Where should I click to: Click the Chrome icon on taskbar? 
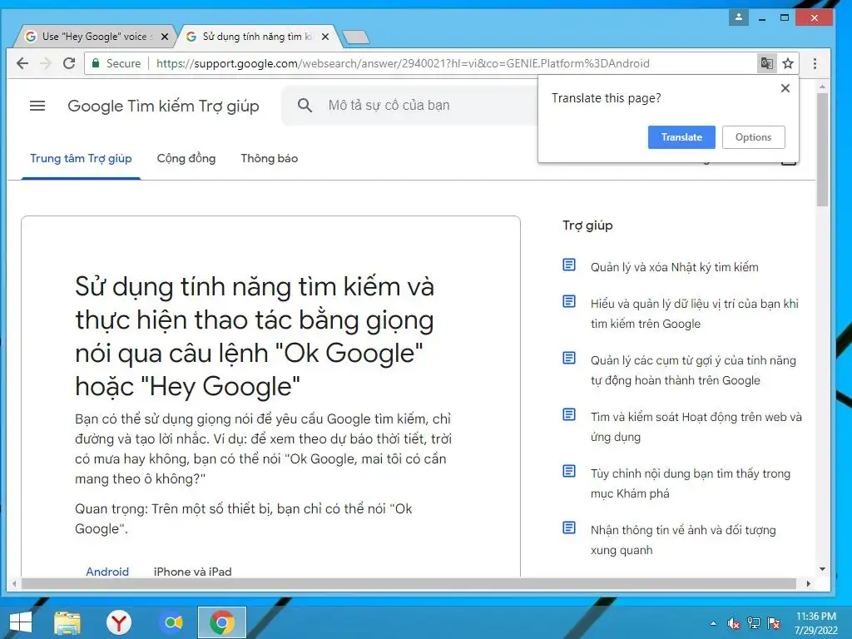(221, 622)
